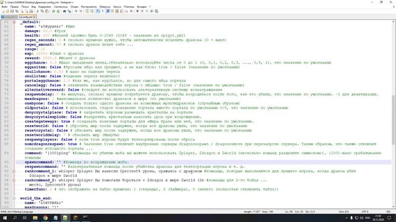Open Find with the binoculars icon

[64, 11]
